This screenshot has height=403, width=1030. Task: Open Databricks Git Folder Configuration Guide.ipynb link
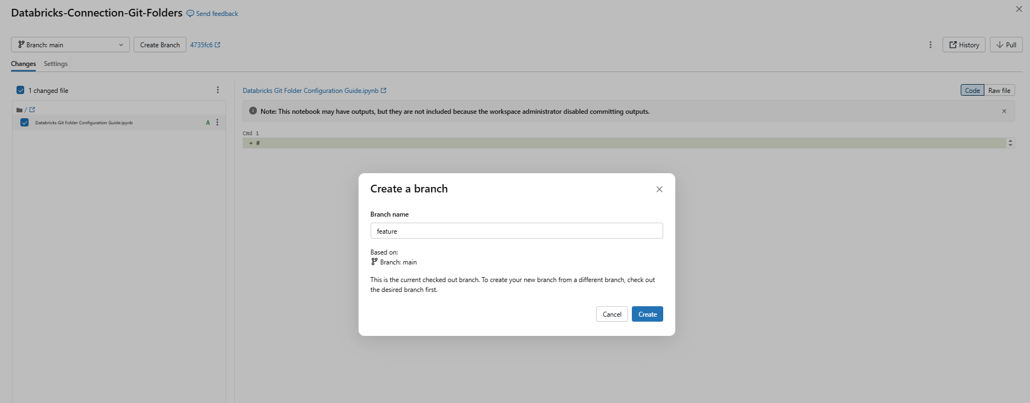point(315,90)
